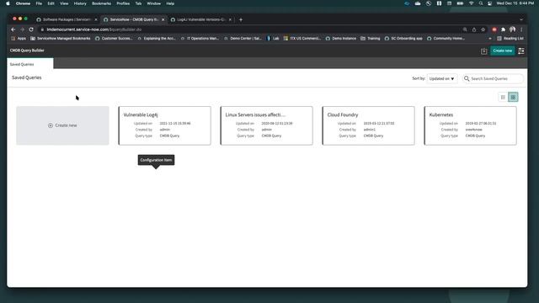Open the Apps bookmark shortcut
The height and width of the screenshot is (303, 539).
point(19,39)
